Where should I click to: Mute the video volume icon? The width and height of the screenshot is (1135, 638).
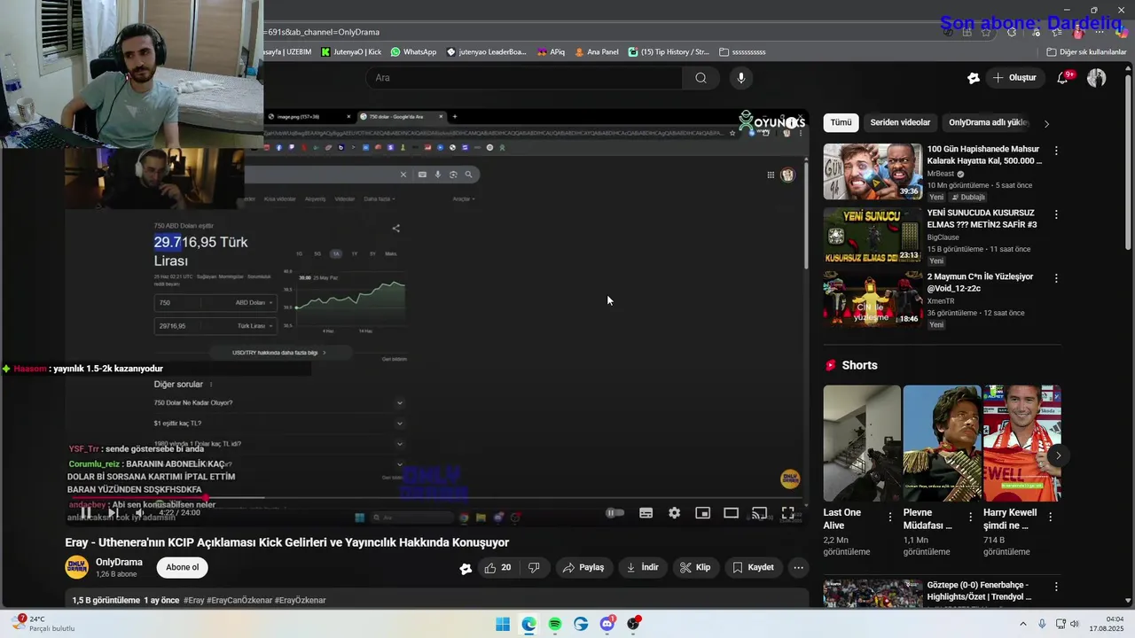click(139, 513)
